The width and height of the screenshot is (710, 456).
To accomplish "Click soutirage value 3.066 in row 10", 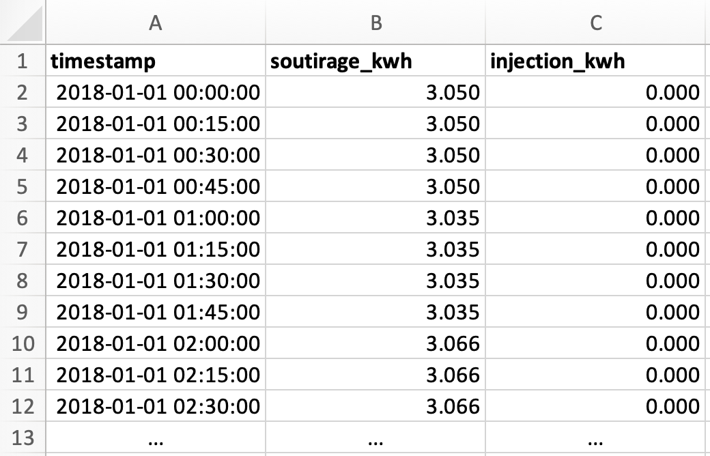I will [x=375, y=343].
